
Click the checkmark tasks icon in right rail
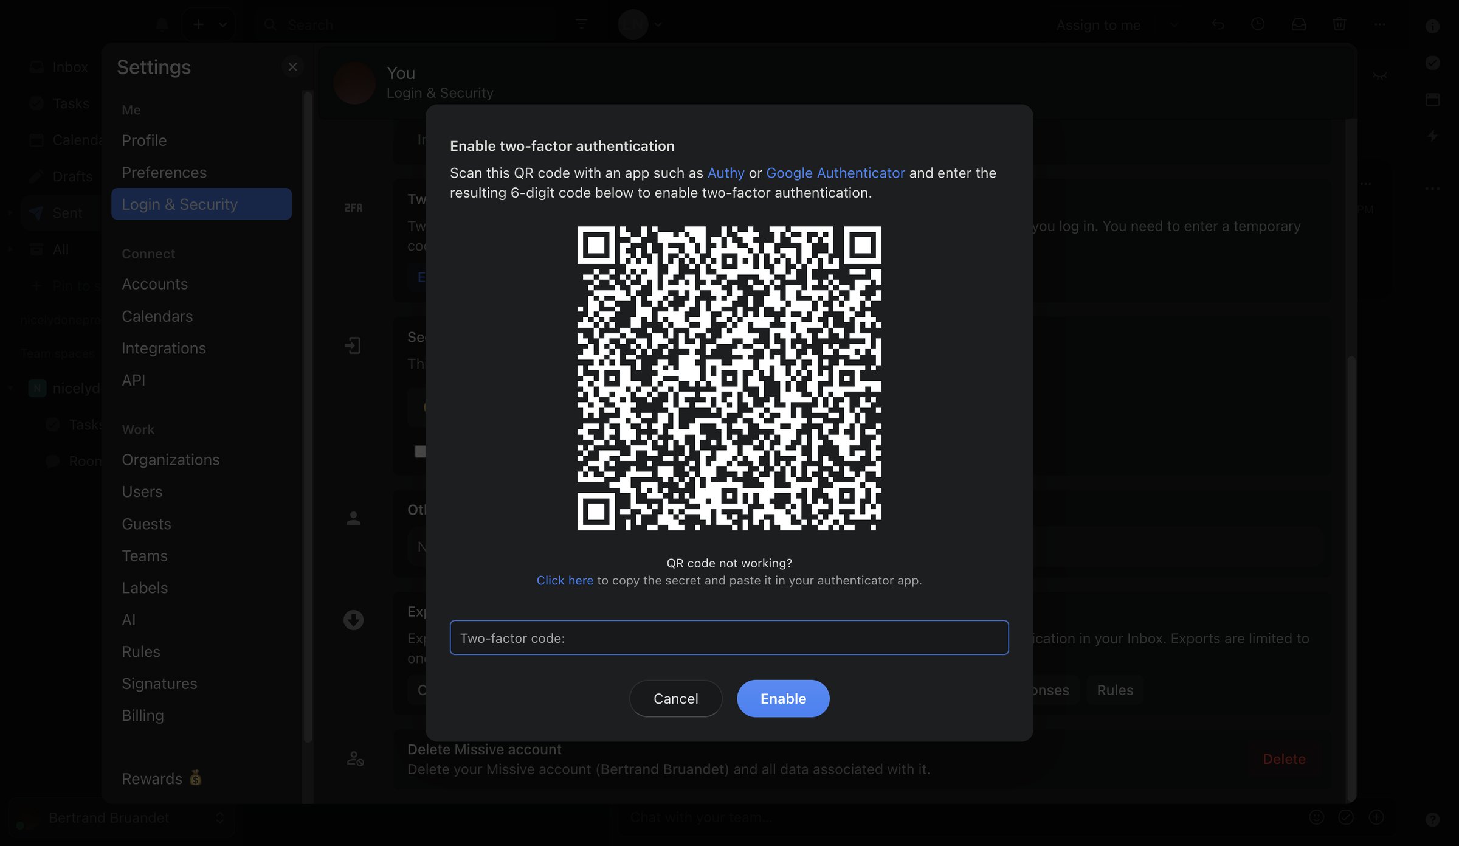(x=1433, y=63)
